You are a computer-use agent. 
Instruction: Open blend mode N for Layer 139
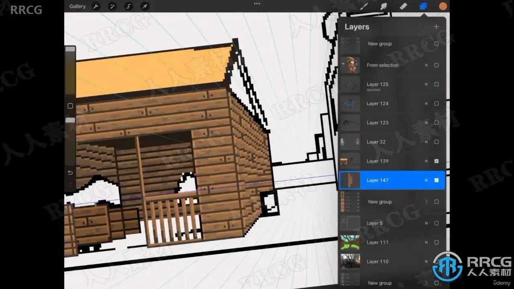tap(426, 161)
